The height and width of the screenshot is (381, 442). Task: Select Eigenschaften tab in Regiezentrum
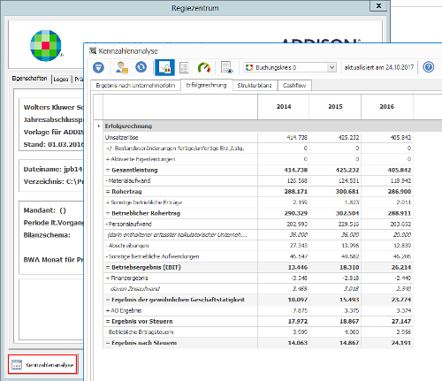click(29, 79)
